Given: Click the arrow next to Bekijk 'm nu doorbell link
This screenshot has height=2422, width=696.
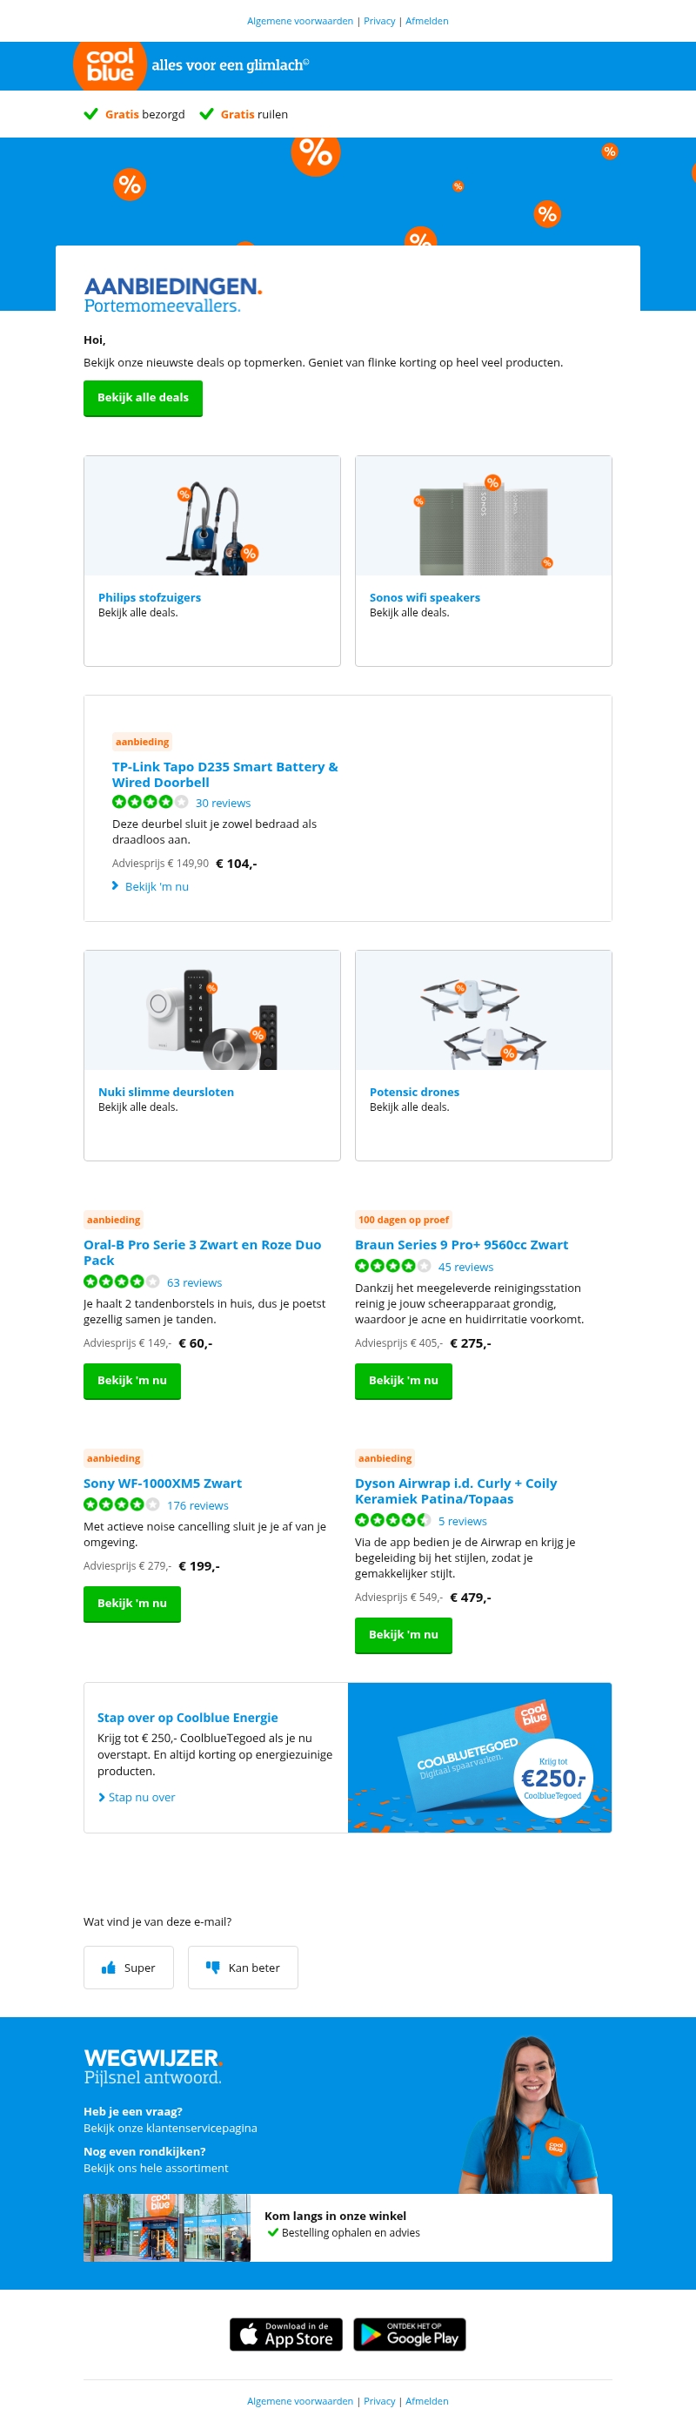Looking at the screenshot, I should [x=116, y=885].
